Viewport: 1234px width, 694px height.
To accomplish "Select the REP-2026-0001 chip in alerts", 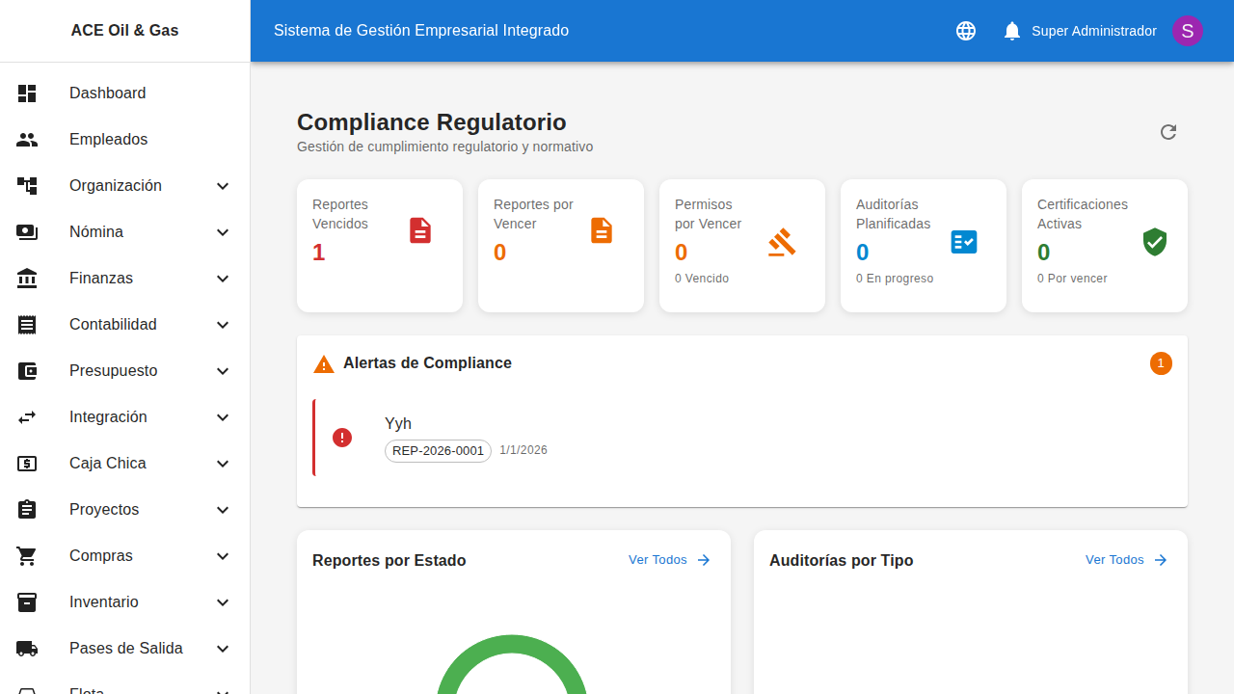I will click(x=438, y=450).
